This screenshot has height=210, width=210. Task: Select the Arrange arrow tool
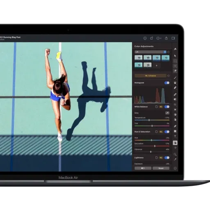pos(175,56)
